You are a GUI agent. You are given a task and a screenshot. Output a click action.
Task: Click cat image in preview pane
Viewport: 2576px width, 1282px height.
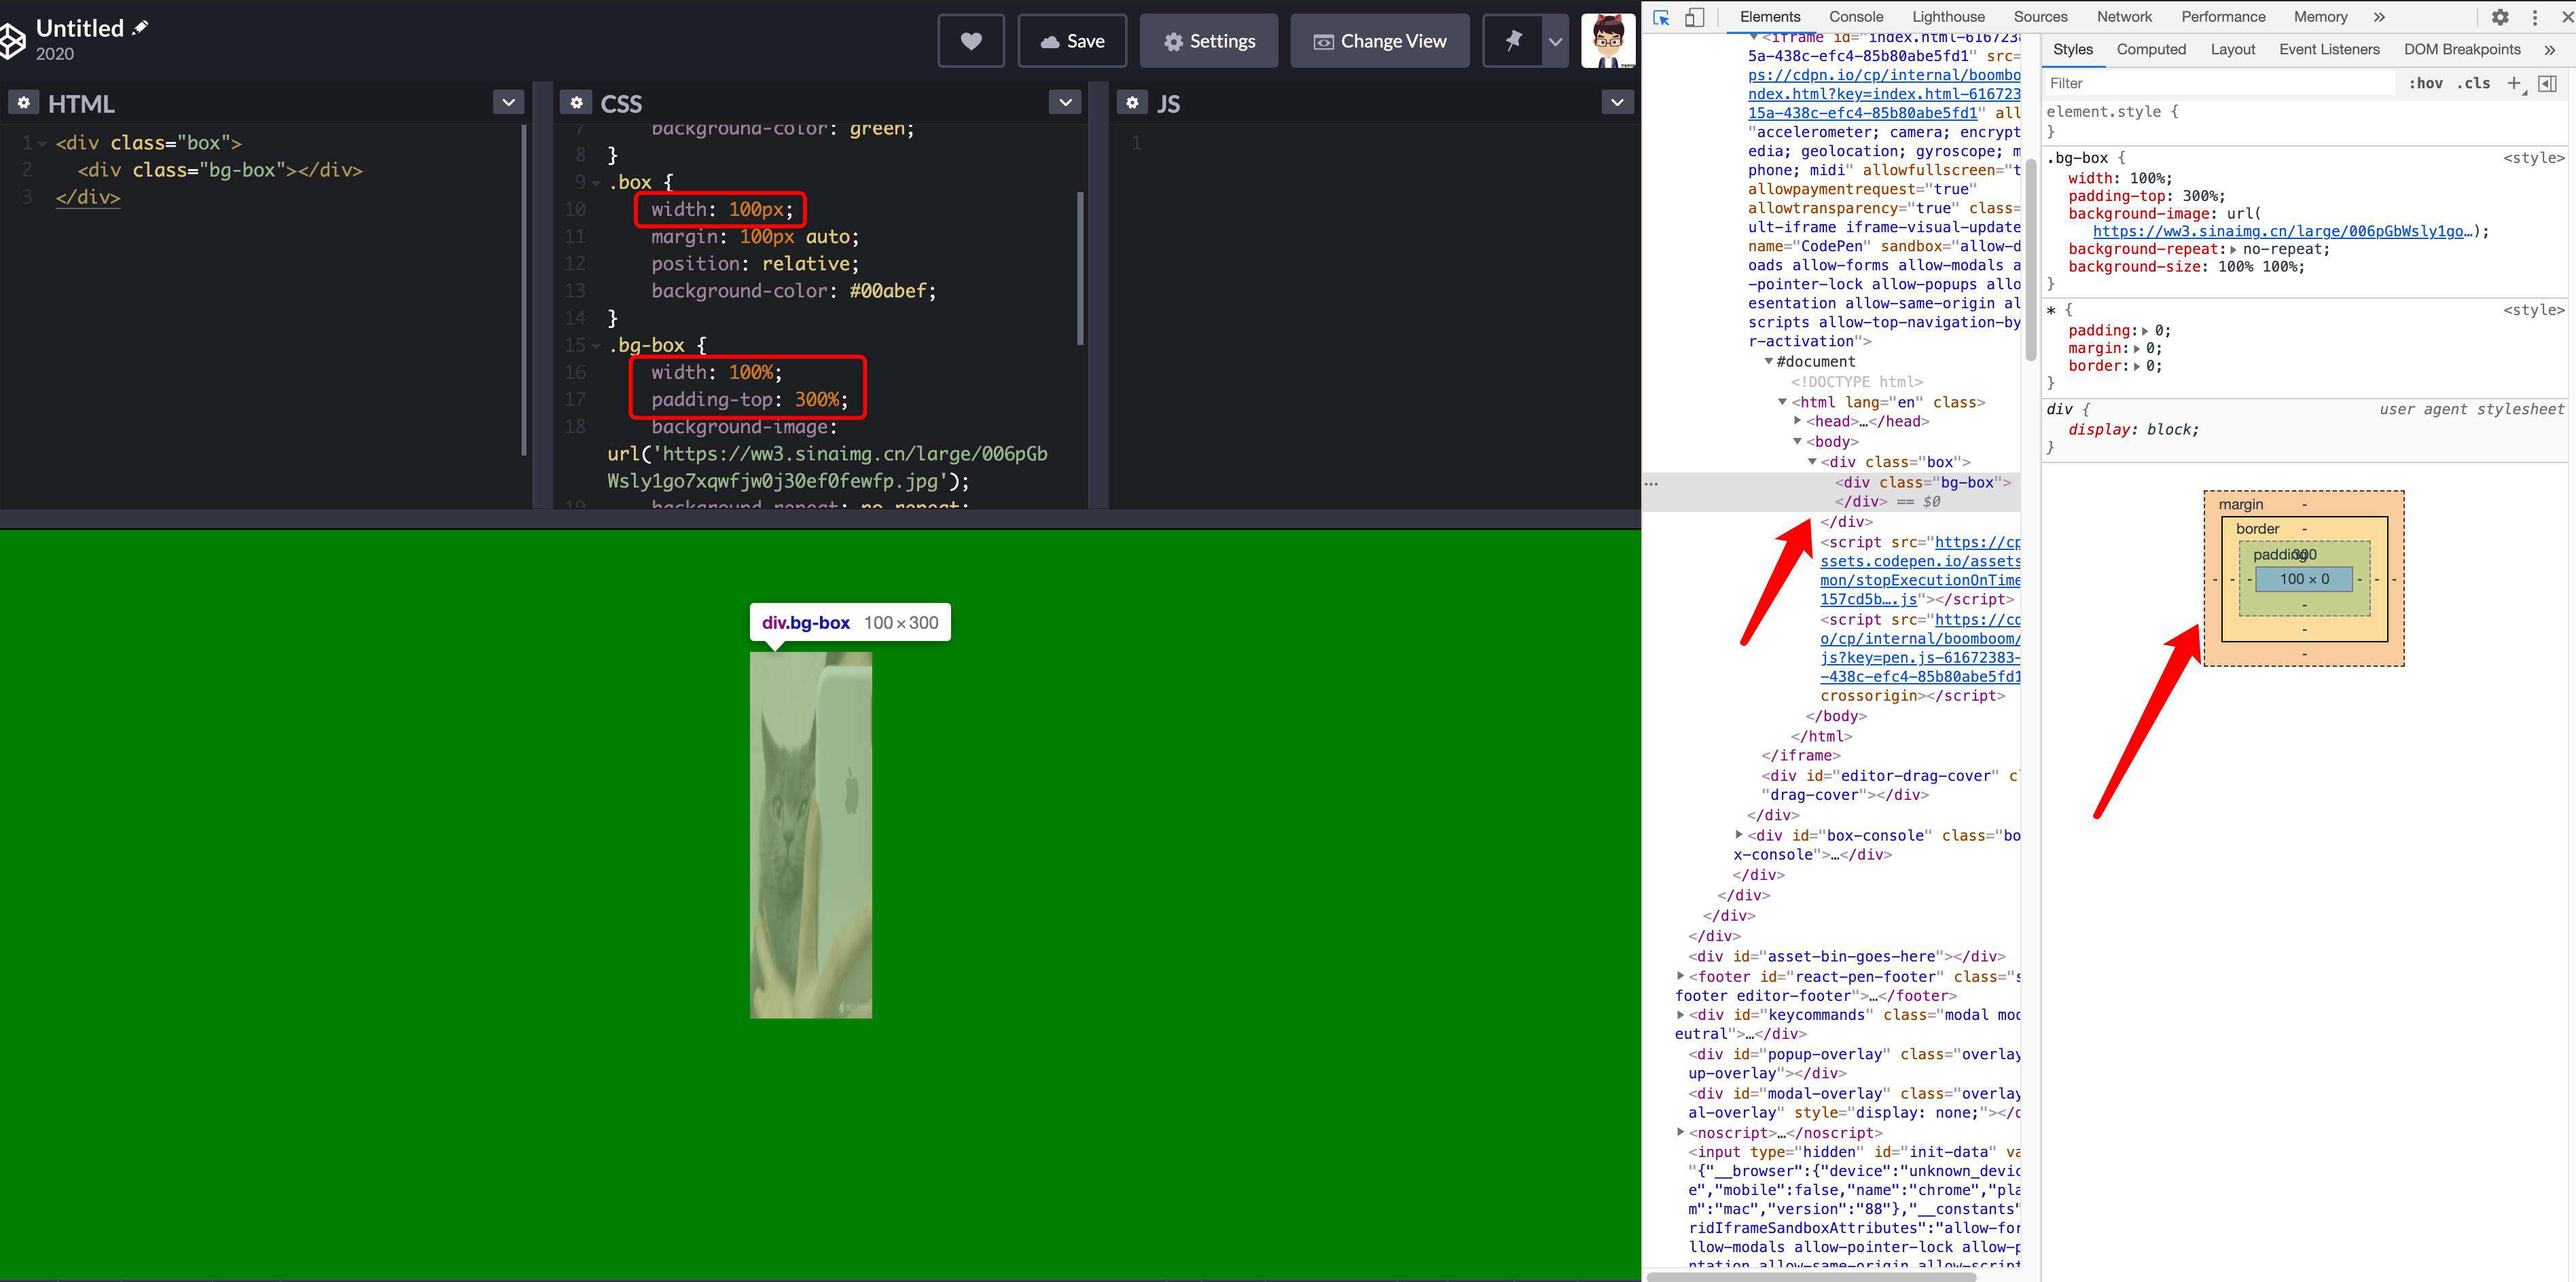(811, 835)
